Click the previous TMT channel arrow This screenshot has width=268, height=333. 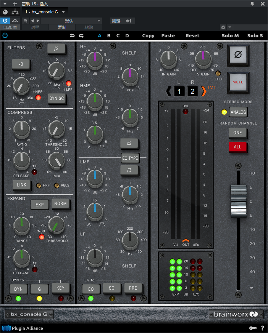pyautogui.click(x=169, y=91)
